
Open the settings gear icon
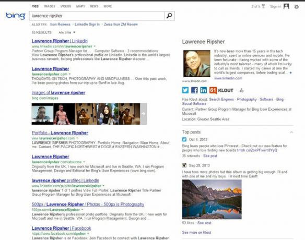pyautogui.click(x=297, y=7)
